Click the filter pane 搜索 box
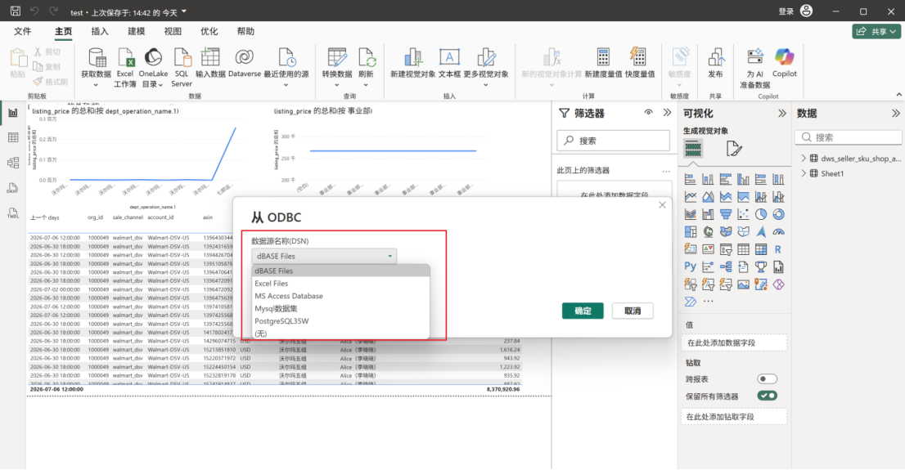The width and height of the screenshot is (905, 470). 613,140
